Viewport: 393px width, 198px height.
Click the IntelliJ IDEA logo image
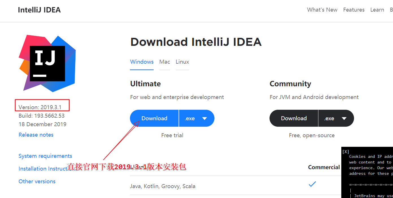(x=47, y=63)
